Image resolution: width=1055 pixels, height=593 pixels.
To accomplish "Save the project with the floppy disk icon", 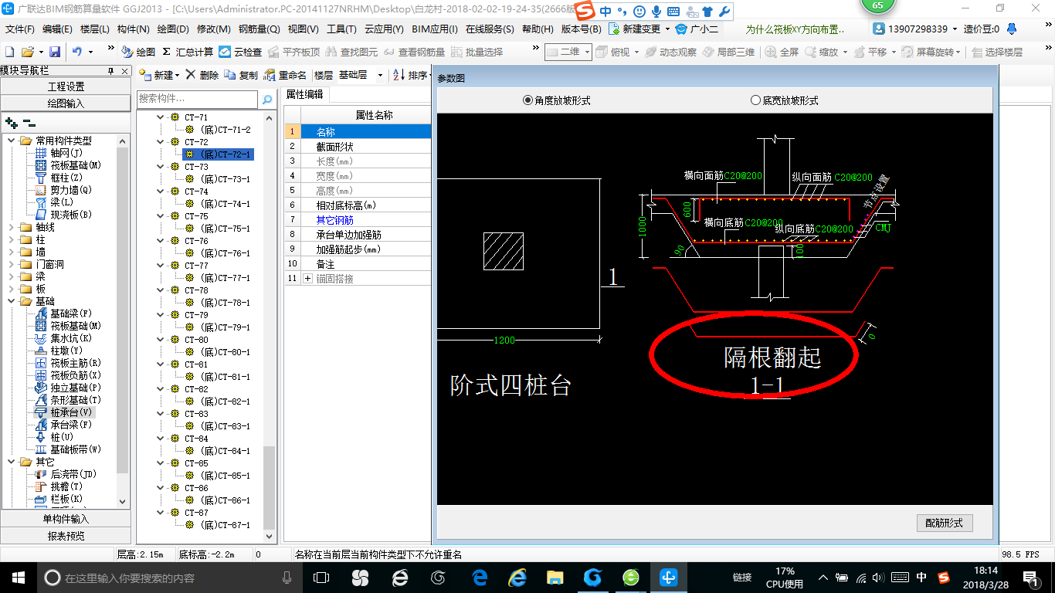I will pyautogui.click(x=55, y=52).
